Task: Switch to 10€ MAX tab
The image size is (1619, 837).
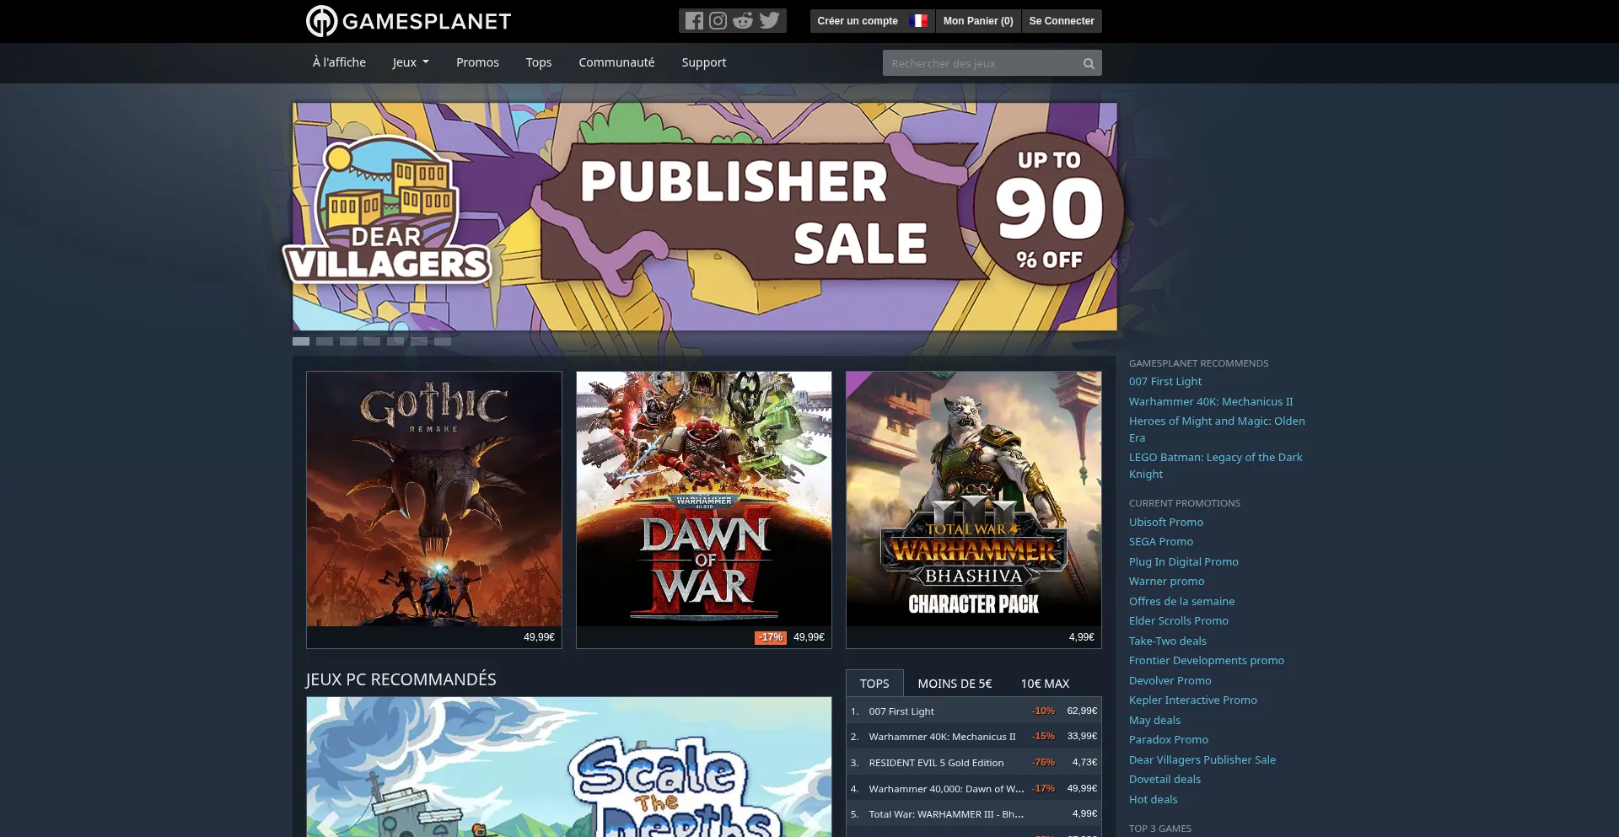Action: point(1045,684)
